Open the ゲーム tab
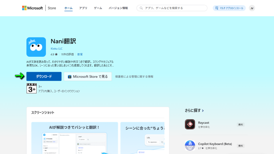Screen dimensions: 274x154 click(98, 8)
